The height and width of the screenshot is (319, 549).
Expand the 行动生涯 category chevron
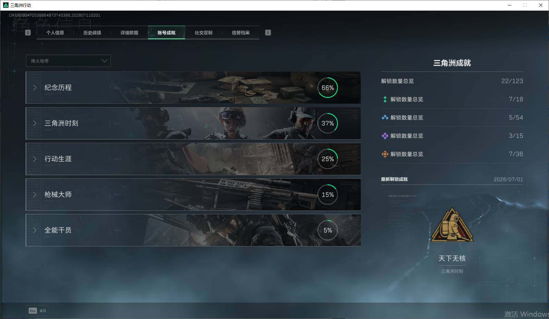pyautogui.click(x=35, y=159)
